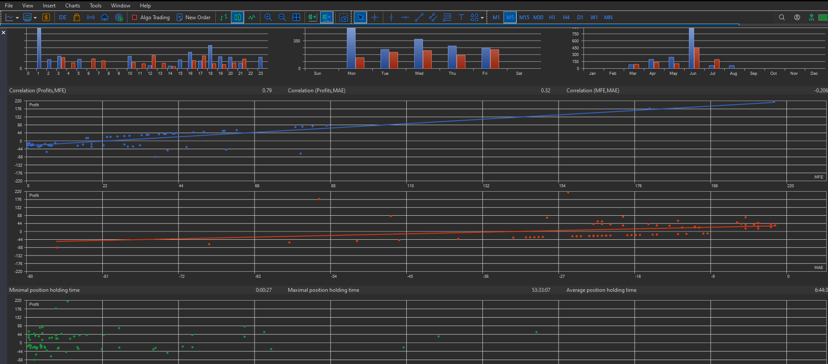This screenshot has width=828, height=364.
Task: Open the search magnifier icon
Action: click(x=782, y=17)
